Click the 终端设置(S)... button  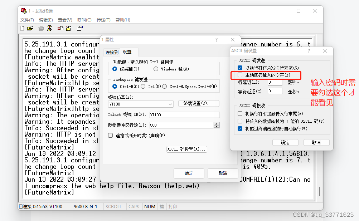point(198,104)
